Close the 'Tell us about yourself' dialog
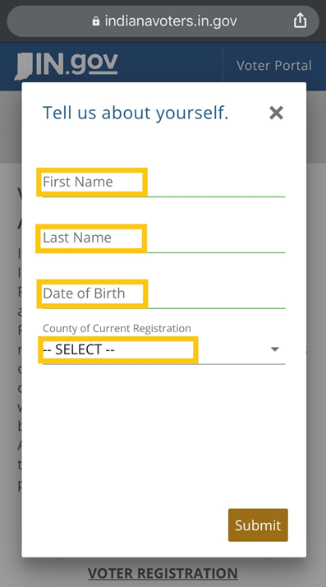 [x=276, y=113]
